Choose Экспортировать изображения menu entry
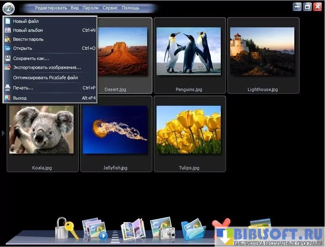 pyautogui.click(x=47, y=67)
